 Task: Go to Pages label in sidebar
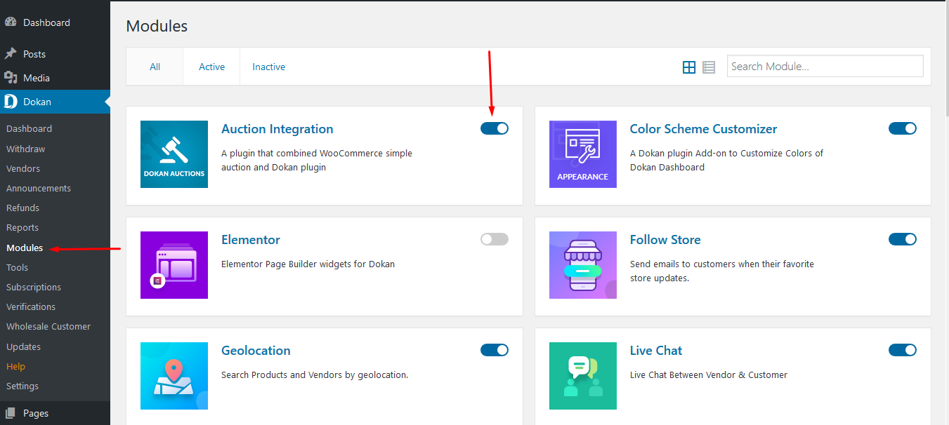(36, 413)
